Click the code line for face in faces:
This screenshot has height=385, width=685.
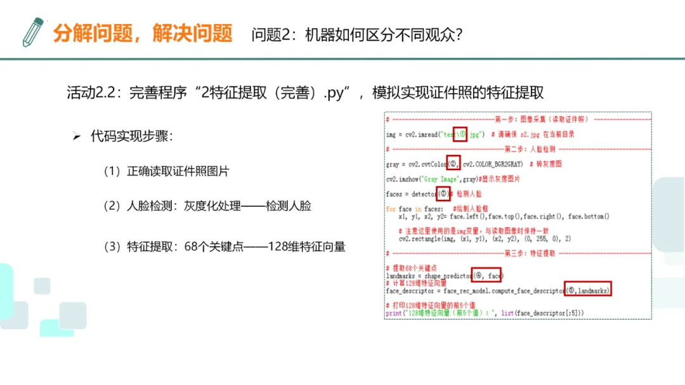click(414, 209)
